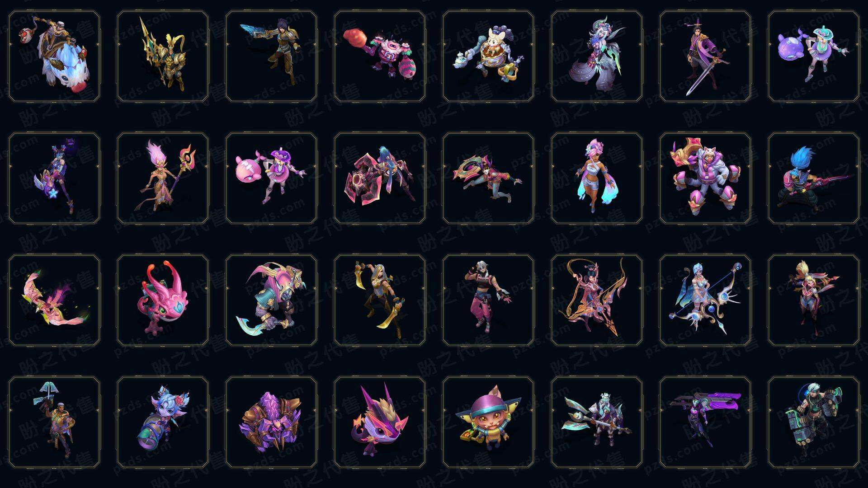The image size is (868, 488).
Task: Choose the character holding the anchor overhead
Action: point(54,422)
